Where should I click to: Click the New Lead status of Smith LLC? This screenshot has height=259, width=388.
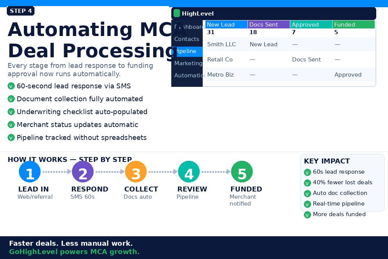[x=264, y=44]
